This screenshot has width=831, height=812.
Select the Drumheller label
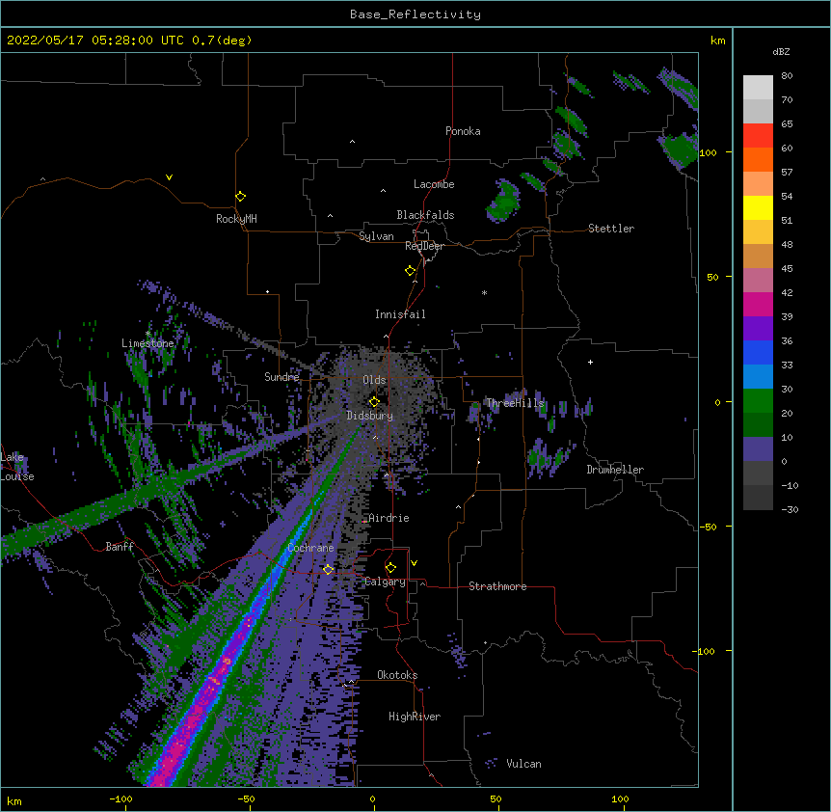pos(615,470)
